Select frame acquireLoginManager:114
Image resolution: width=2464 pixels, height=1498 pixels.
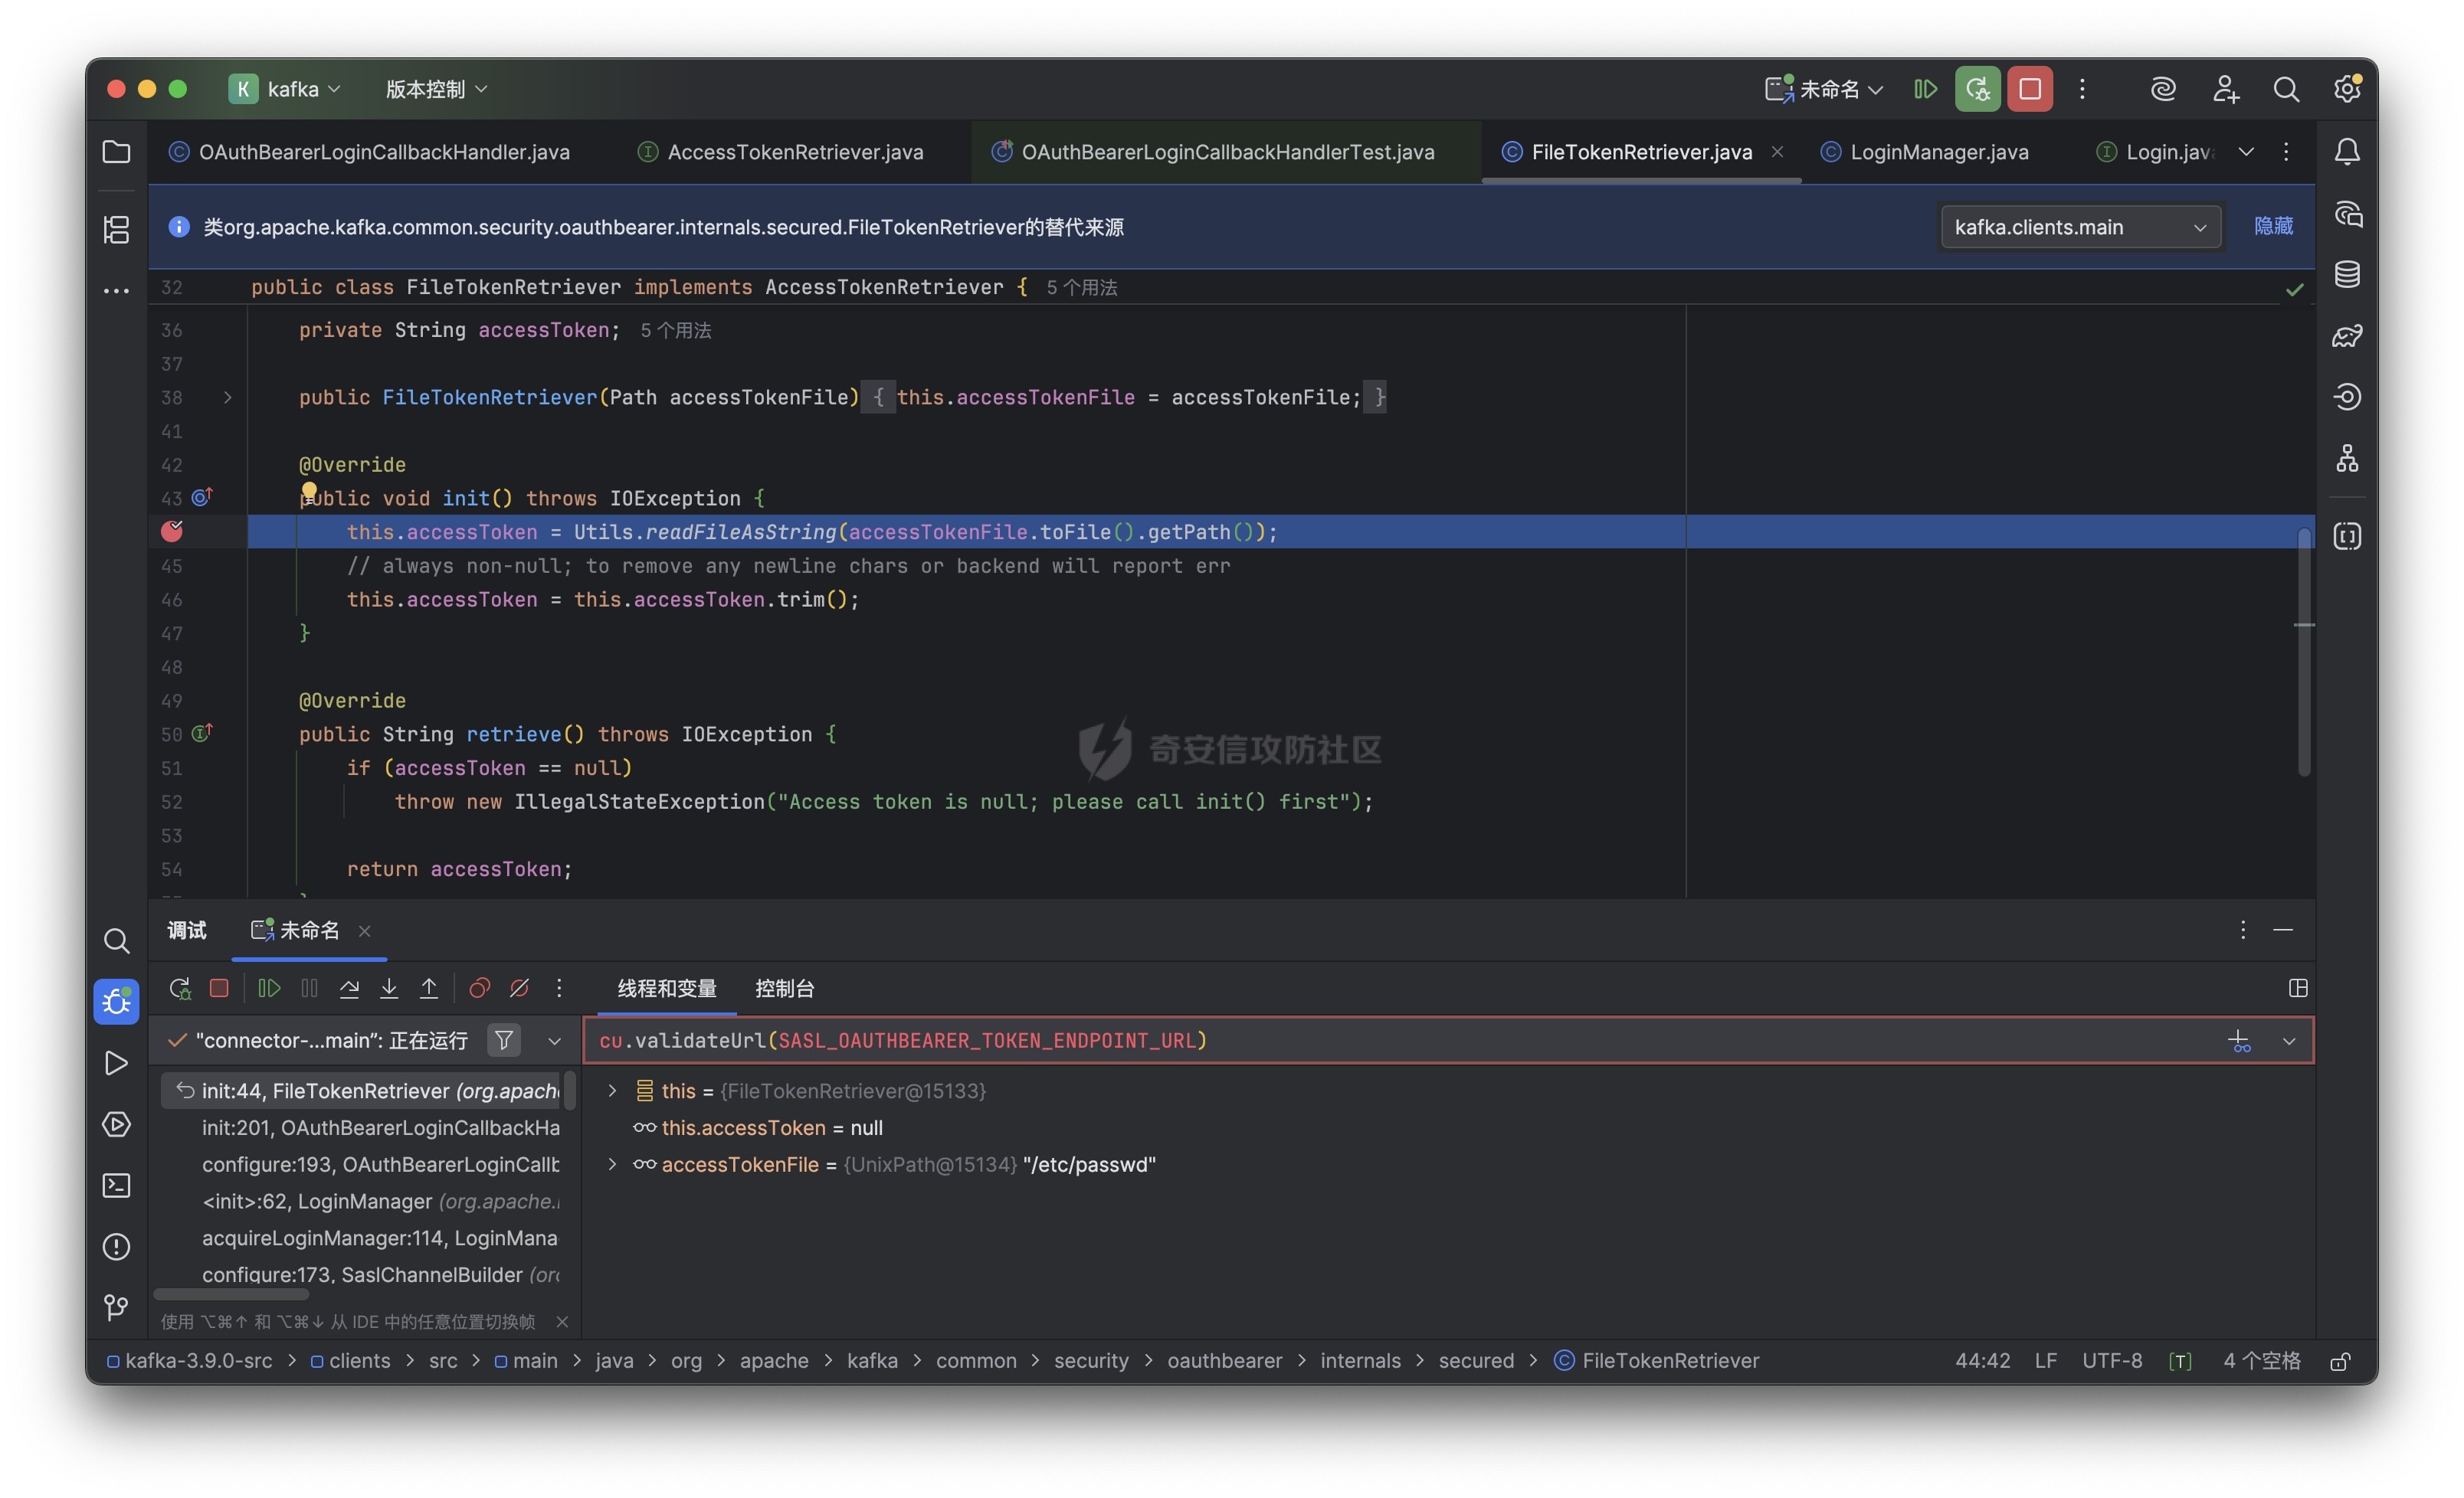(x=380, y=1237)
